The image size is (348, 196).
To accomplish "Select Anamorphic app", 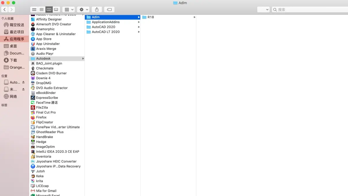I will pos(57,29).
